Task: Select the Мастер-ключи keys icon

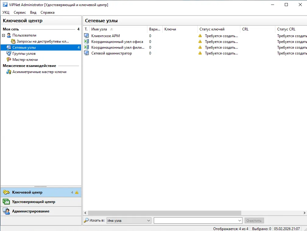Action: tap(9, 59)
